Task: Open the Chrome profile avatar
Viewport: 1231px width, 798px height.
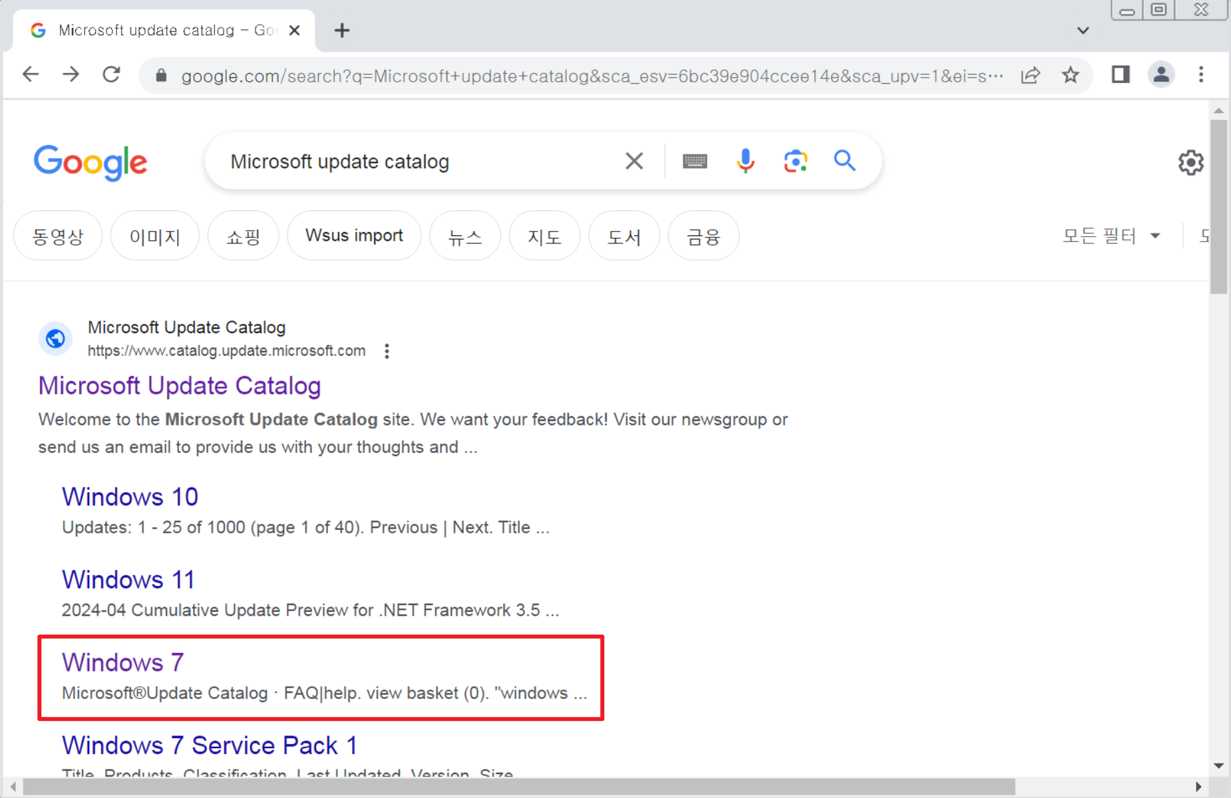Action: click(x=1161, y=74)
